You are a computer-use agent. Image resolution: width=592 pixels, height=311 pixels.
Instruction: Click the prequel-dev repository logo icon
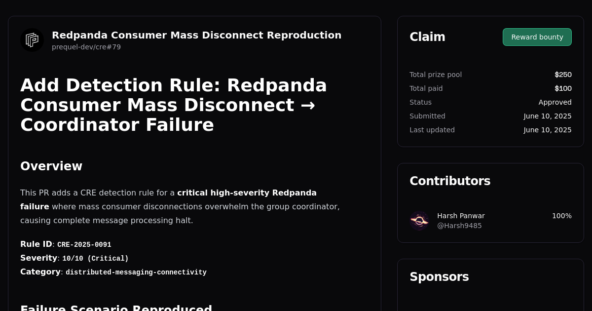[x=32, y=40]
